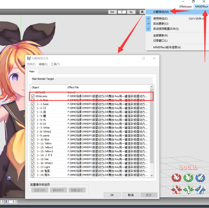Click the green Y rotation icon
Viewport: 209px width, 208px height.
pyautogui.click(x=188, y=178)
